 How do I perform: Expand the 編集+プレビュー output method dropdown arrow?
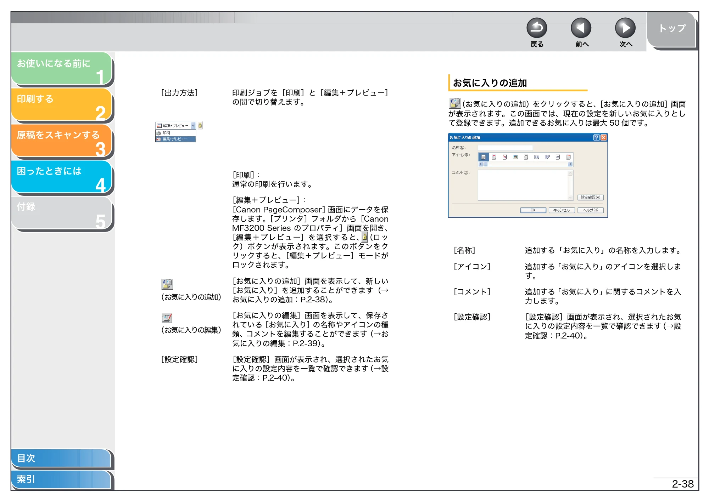coord(193,126)
